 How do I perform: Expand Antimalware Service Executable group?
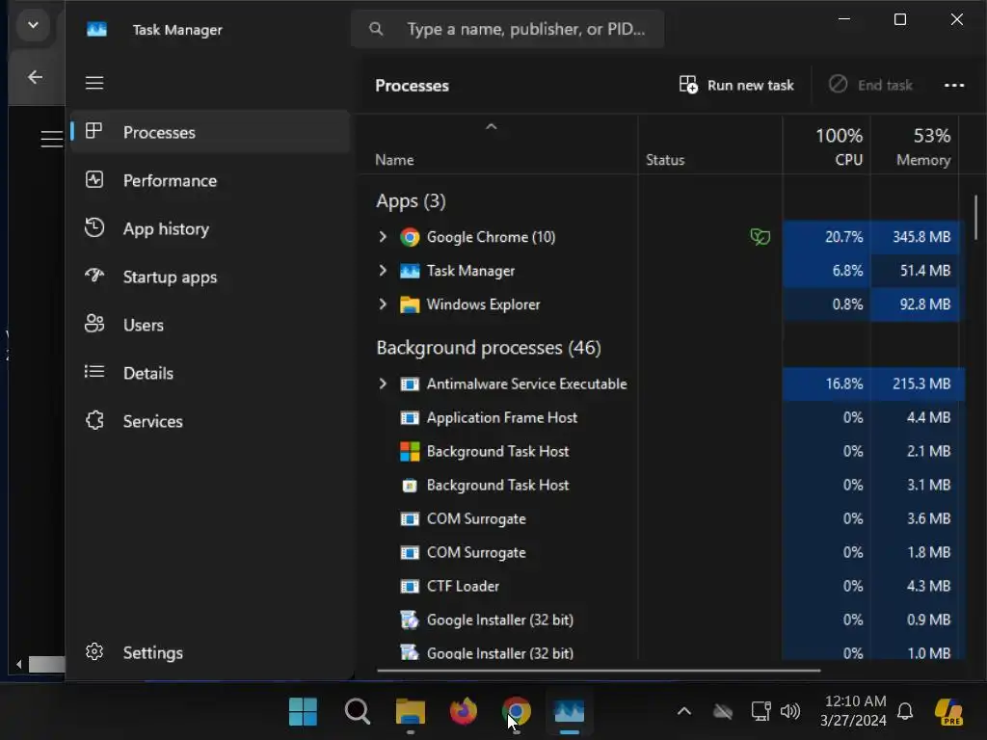pyautogui.click(x=383, y=383)
